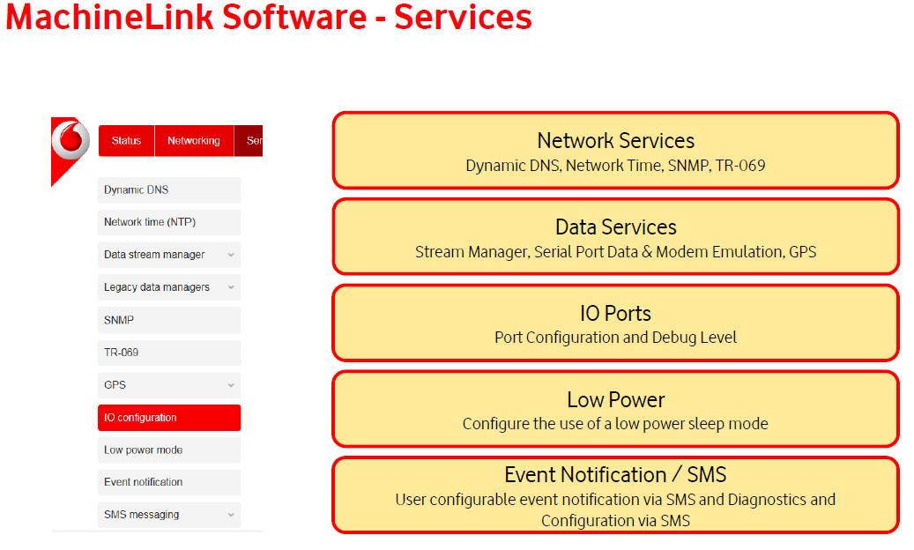Select the Legacy data managers item
Image resolution: width=914 pixels, height=550 pixels.
[169, 287]
